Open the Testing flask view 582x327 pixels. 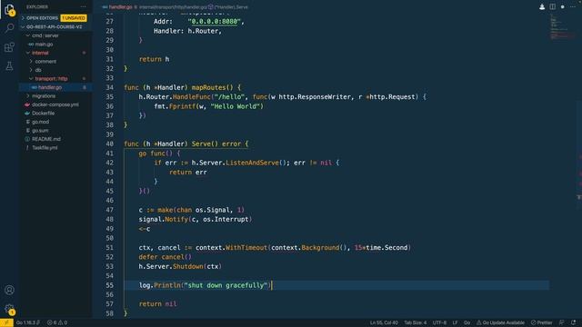9,66
